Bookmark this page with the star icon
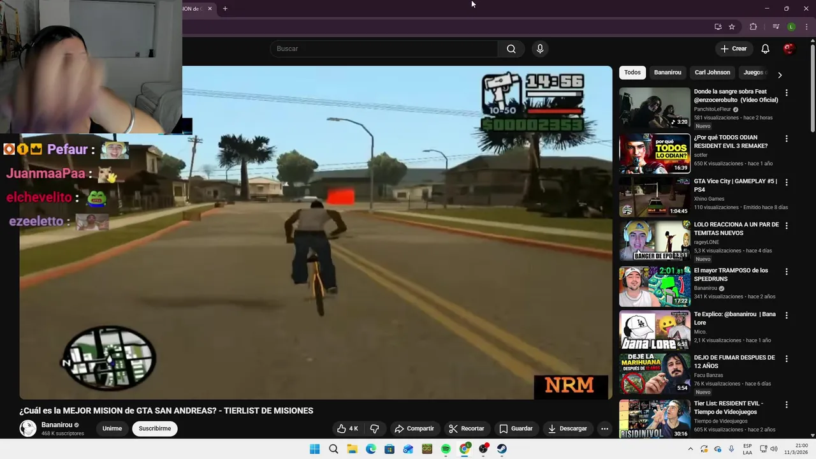This screenshot has height=459, width=816. 732,27
